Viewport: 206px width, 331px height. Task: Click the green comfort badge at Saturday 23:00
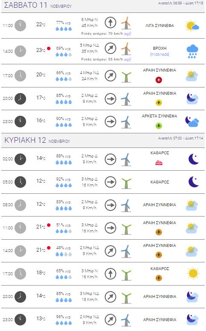(x=159, y=126)
